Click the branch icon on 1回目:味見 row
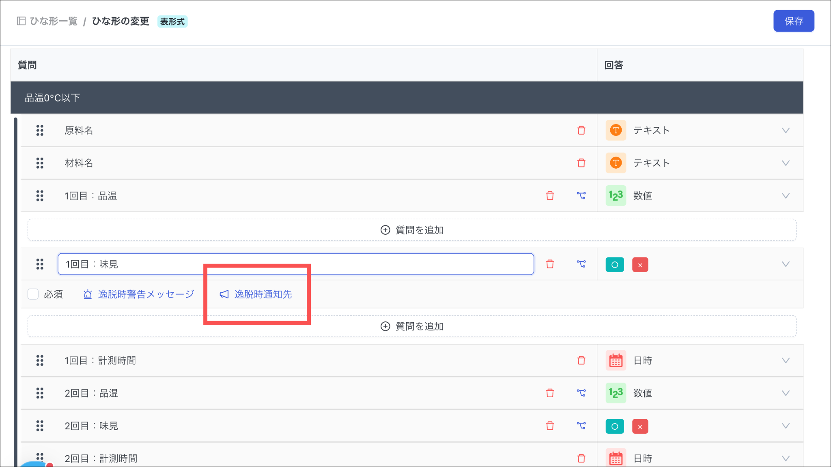831x467 pixels. (x=581, y=264)
